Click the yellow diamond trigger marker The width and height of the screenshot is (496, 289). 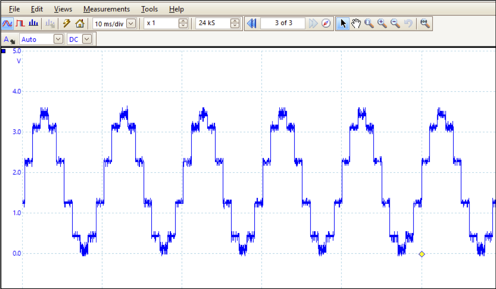[x=422, y=254]
